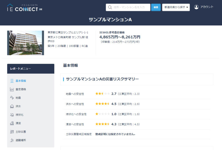Expand the 都道府県から探す dropdown

(x=176, y=7)
